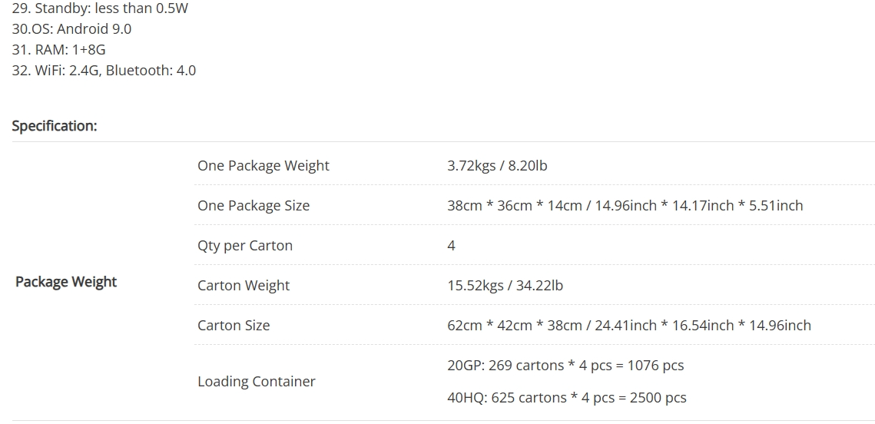The width and height of the screenshot is (875, 424).
Task: Click the 15.52kgs / 34.22lb value
Action: pyautogui.click(x=505, y=286)
